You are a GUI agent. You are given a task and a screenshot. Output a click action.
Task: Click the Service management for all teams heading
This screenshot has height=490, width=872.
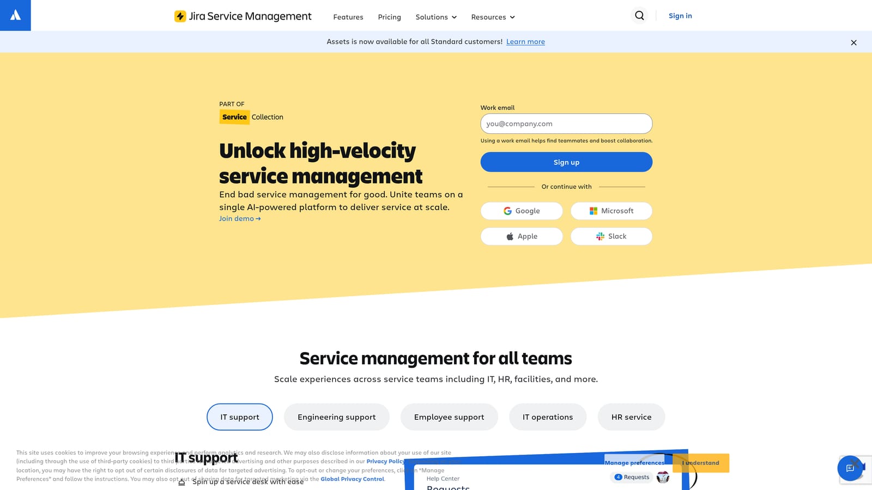point(436,358)
